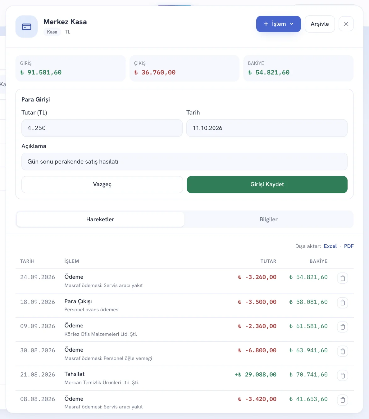Click the Merkez Kasa card icon
Viewport: 369px width, 419px height.
[x=27, y=27]
